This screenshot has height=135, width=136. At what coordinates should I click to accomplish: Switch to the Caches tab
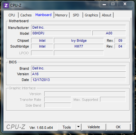[x=26, y=15]
